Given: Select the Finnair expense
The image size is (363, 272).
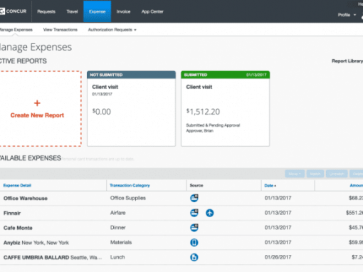Looking at the screenshot, I should pos(12,213).
